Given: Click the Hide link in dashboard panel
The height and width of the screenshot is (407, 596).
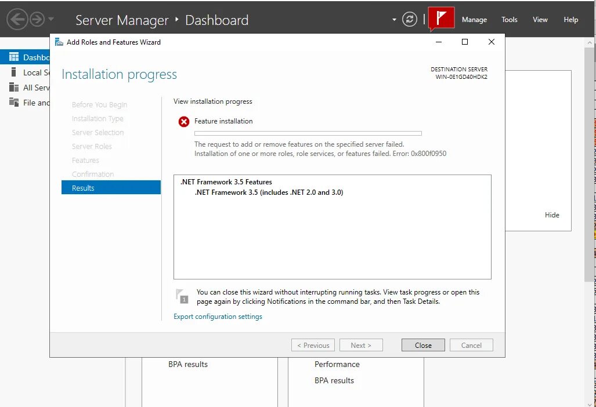Looking at the screenshot, I should [552, 215].
